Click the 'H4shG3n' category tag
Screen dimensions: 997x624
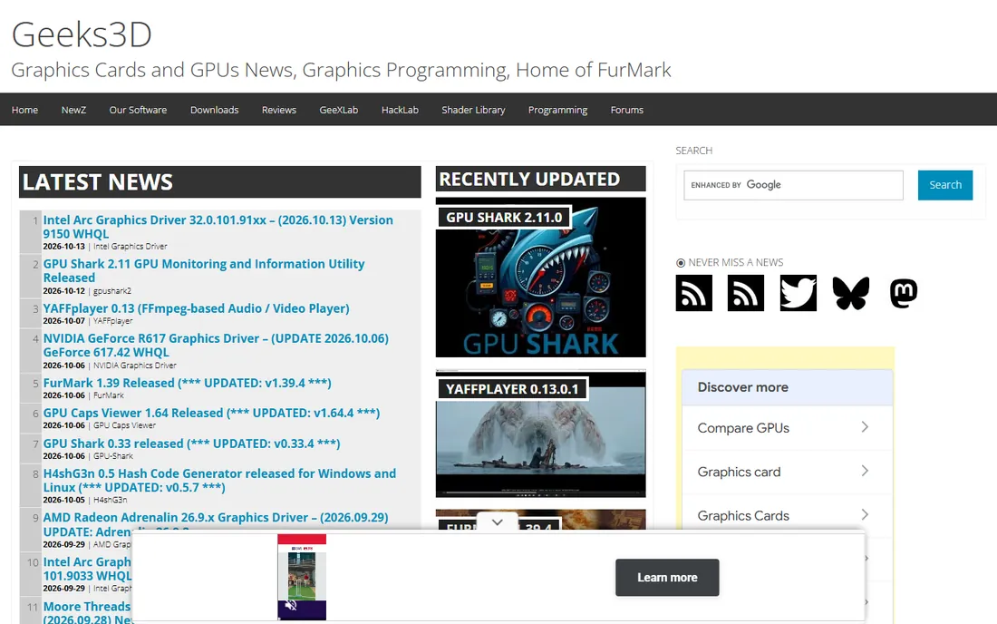coord(110,500)
